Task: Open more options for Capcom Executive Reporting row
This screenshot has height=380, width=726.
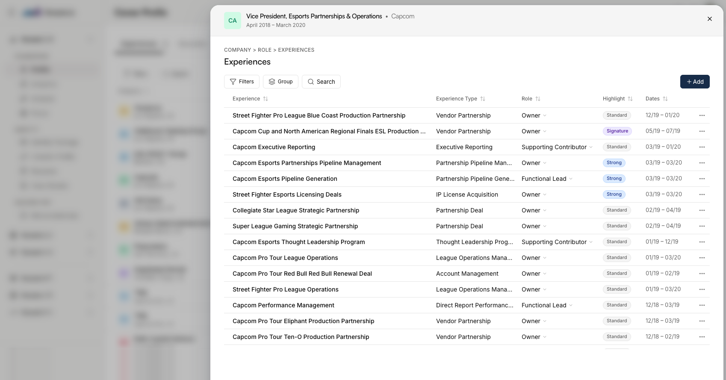Action: (702, 147)
